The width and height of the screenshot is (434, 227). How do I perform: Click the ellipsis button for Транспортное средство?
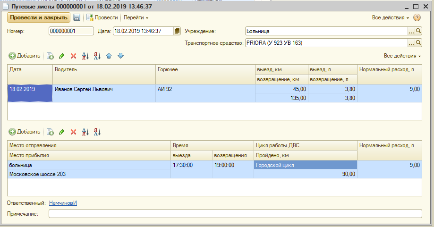tap(411, 43)
